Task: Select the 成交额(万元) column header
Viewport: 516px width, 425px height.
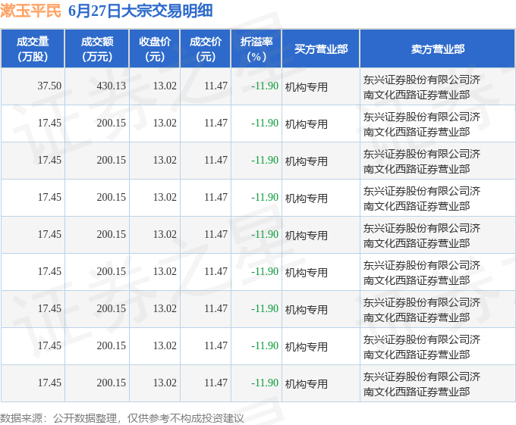Action: (97, 49)
